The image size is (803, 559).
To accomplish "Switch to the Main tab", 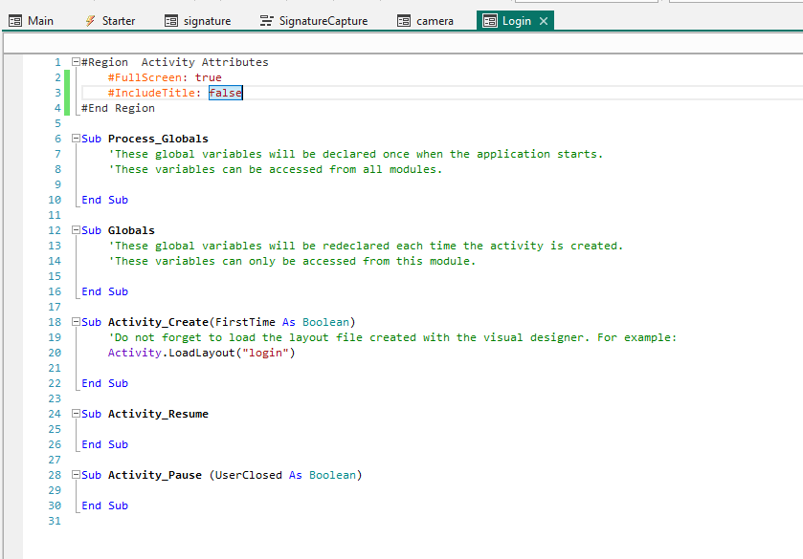I will pos(32,21).
